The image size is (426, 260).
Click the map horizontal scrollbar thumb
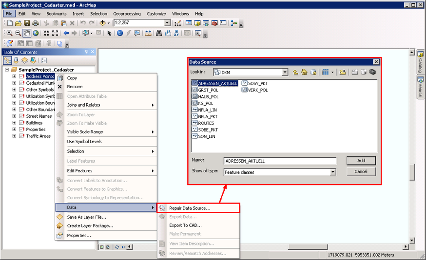click(308, 247)
